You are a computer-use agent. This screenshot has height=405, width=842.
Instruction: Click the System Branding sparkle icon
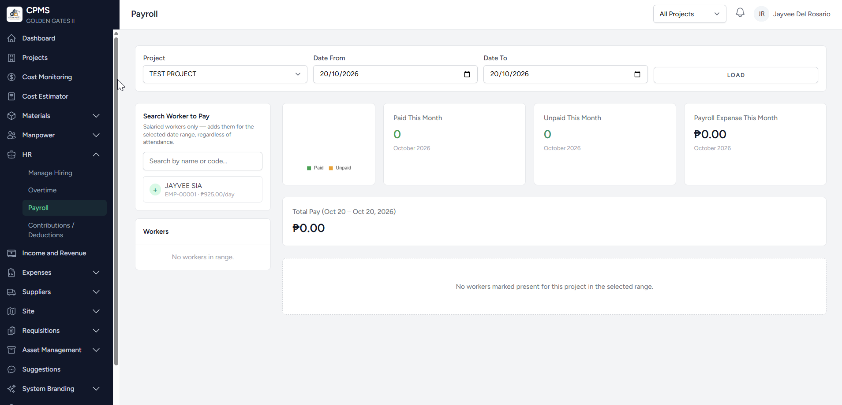pos(11,389)
